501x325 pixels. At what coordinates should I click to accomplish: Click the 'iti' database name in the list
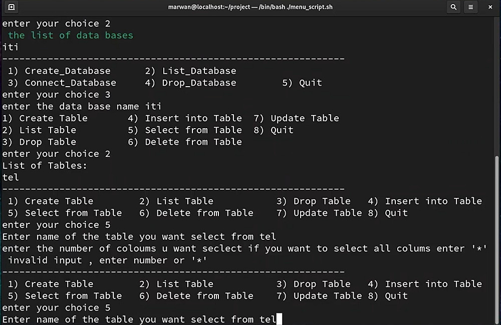click(x=11, y=47)
